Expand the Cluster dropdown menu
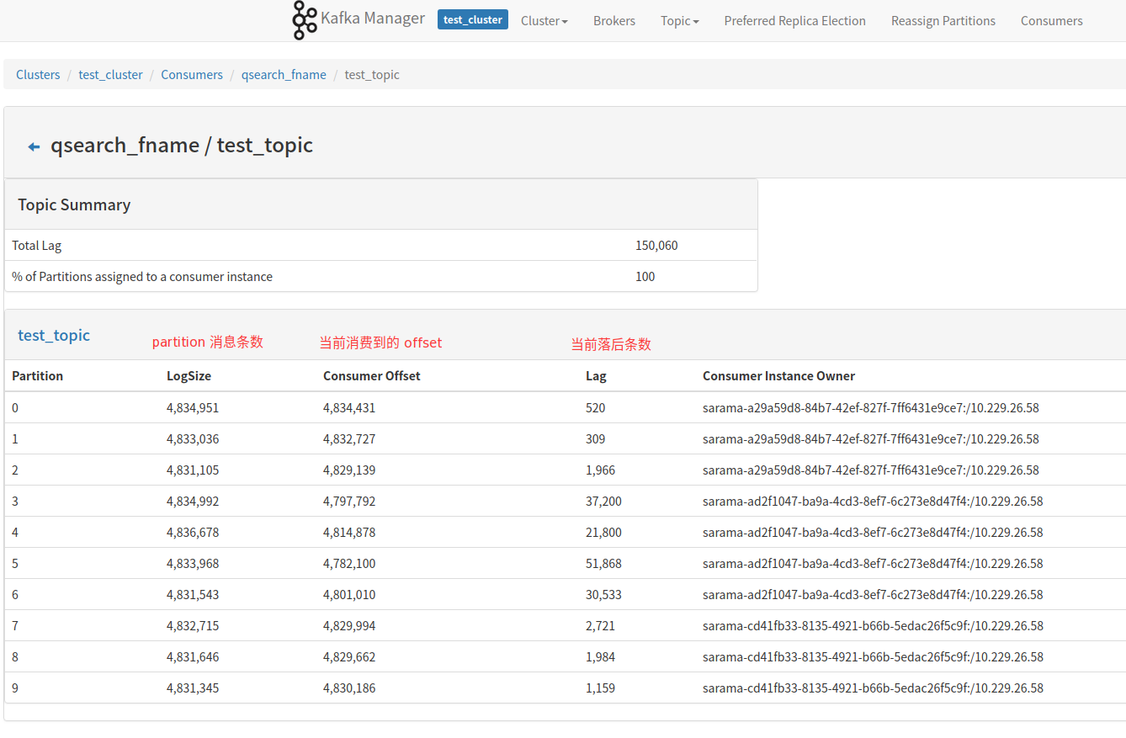 pyautogui.click(x=544, y=21)
